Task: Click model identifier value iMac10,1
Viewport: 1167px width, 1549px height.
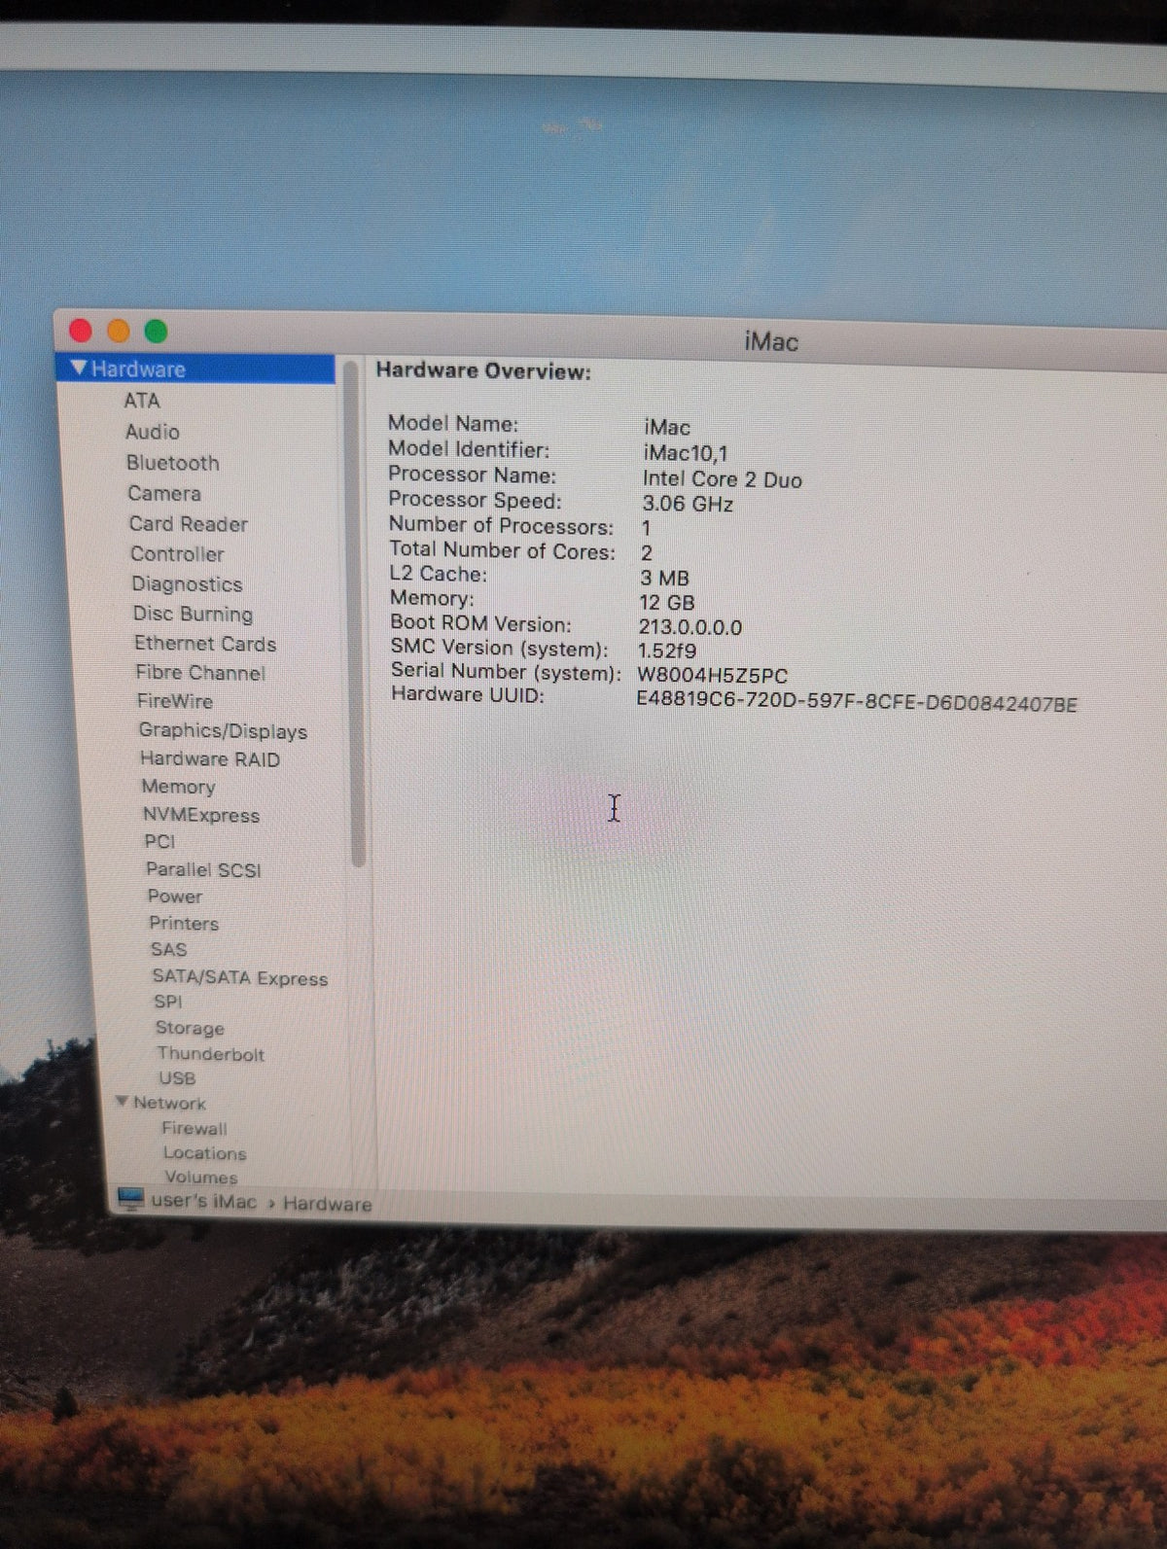Action: [x=685, y=453]
